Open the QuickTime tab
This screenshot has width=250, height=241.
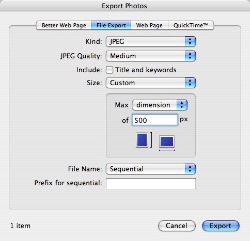click(x=191, y=25)
